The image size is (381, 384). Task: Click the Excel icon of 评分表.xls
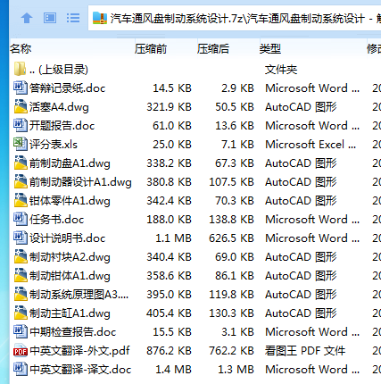click(20, 144)
